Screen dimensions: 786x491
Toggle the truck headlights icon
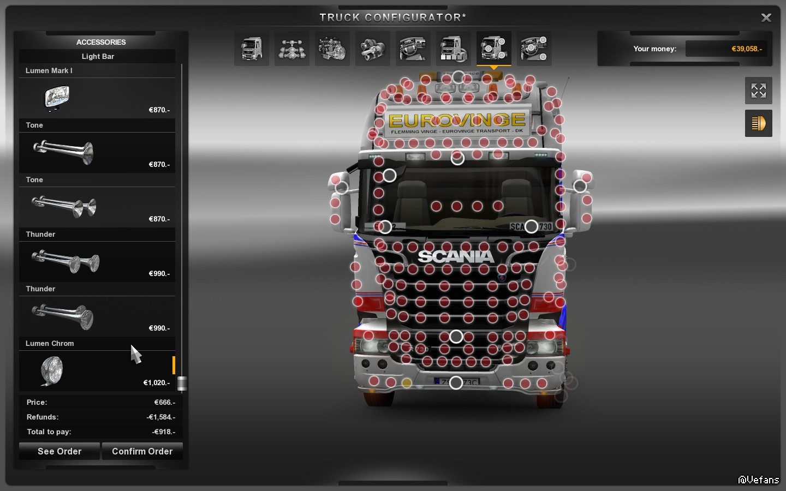coord(759,123)
